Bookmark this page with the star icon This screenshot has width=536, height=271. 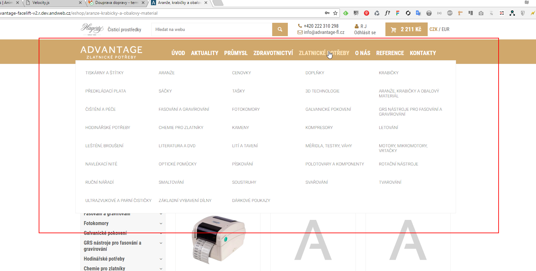tap(335, 13)
